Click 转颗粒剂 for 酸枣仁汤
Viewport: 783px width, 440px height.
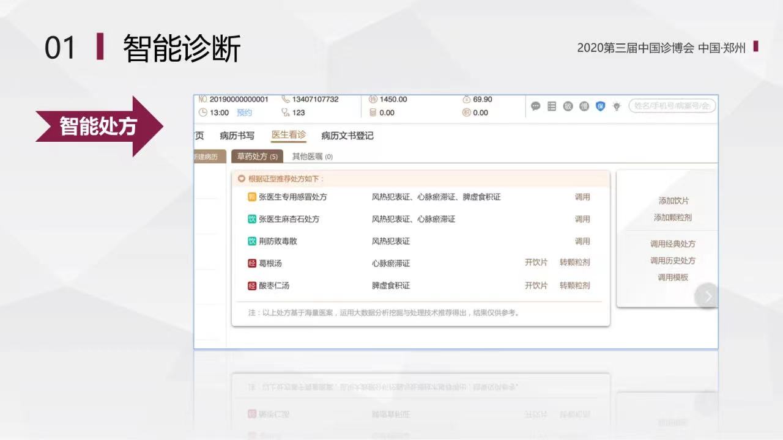coord(574,285)
